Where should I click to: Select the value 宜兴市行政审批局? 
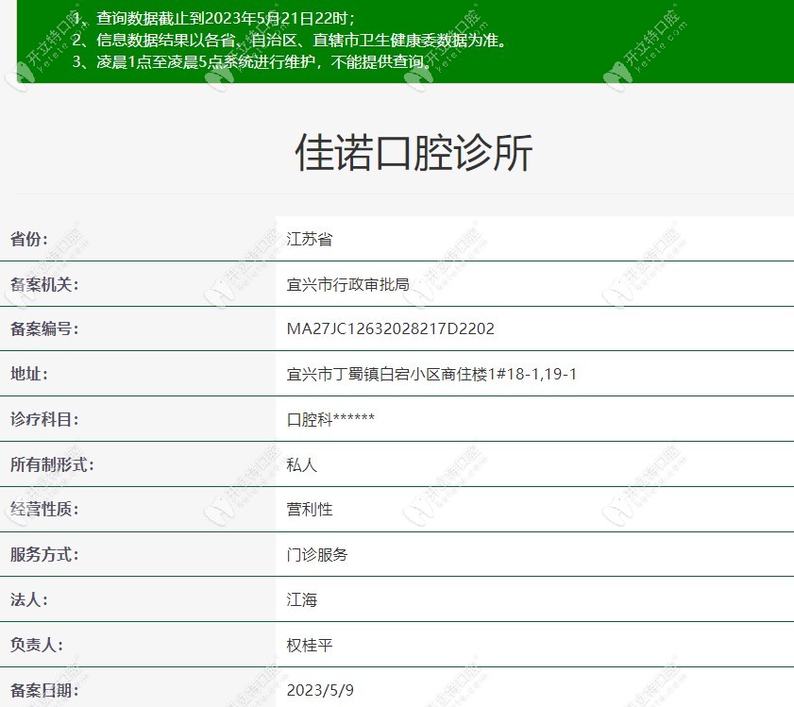point(347,284)
